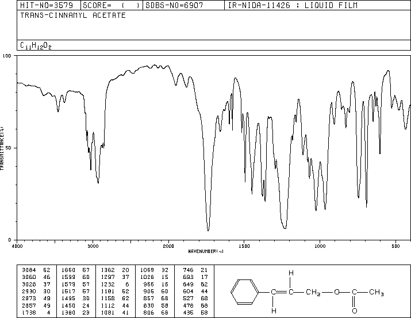Image resolution: width=411 pixels, height=318 pixels.
Task: Click the ester oxygen between CH2 and C
Action: 336,292
